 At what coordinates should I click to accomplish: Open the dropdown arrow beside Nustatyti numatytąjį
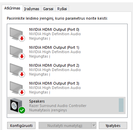[x=94, y=126]
